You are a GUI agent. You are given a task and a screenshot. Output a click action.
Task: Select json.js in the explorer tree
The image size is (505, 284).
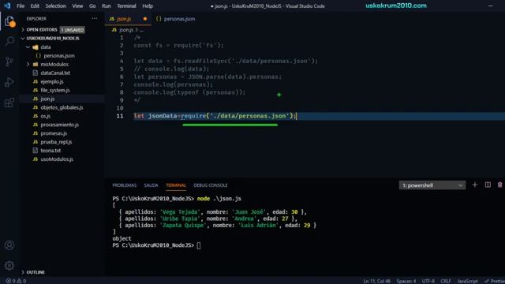tap(47, 99)
